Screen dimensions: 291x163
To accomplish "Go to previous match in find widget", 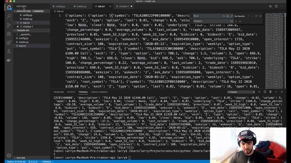I will (249, 16).
